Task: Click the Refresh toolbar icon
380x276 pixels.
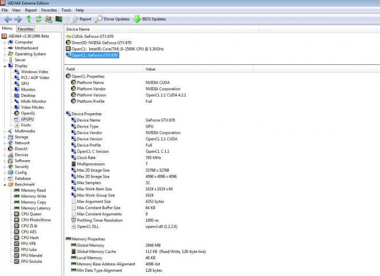Action: pyautogui.click(x=39, y=19)
